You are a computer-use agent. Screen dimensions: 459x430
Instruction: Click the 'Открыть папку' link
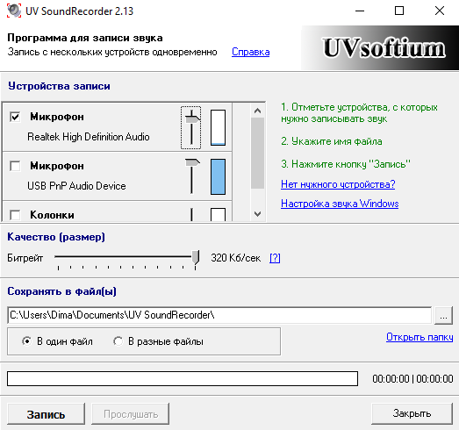pyautogui.click(x=420, y=337)
